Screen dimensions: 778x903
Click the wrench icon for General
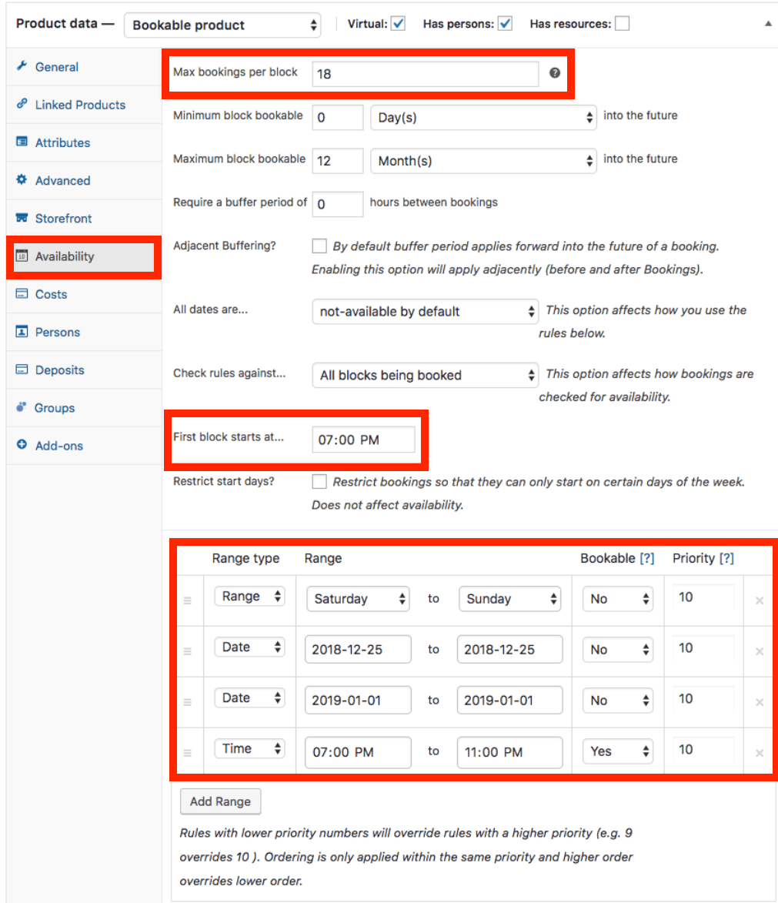22,67
